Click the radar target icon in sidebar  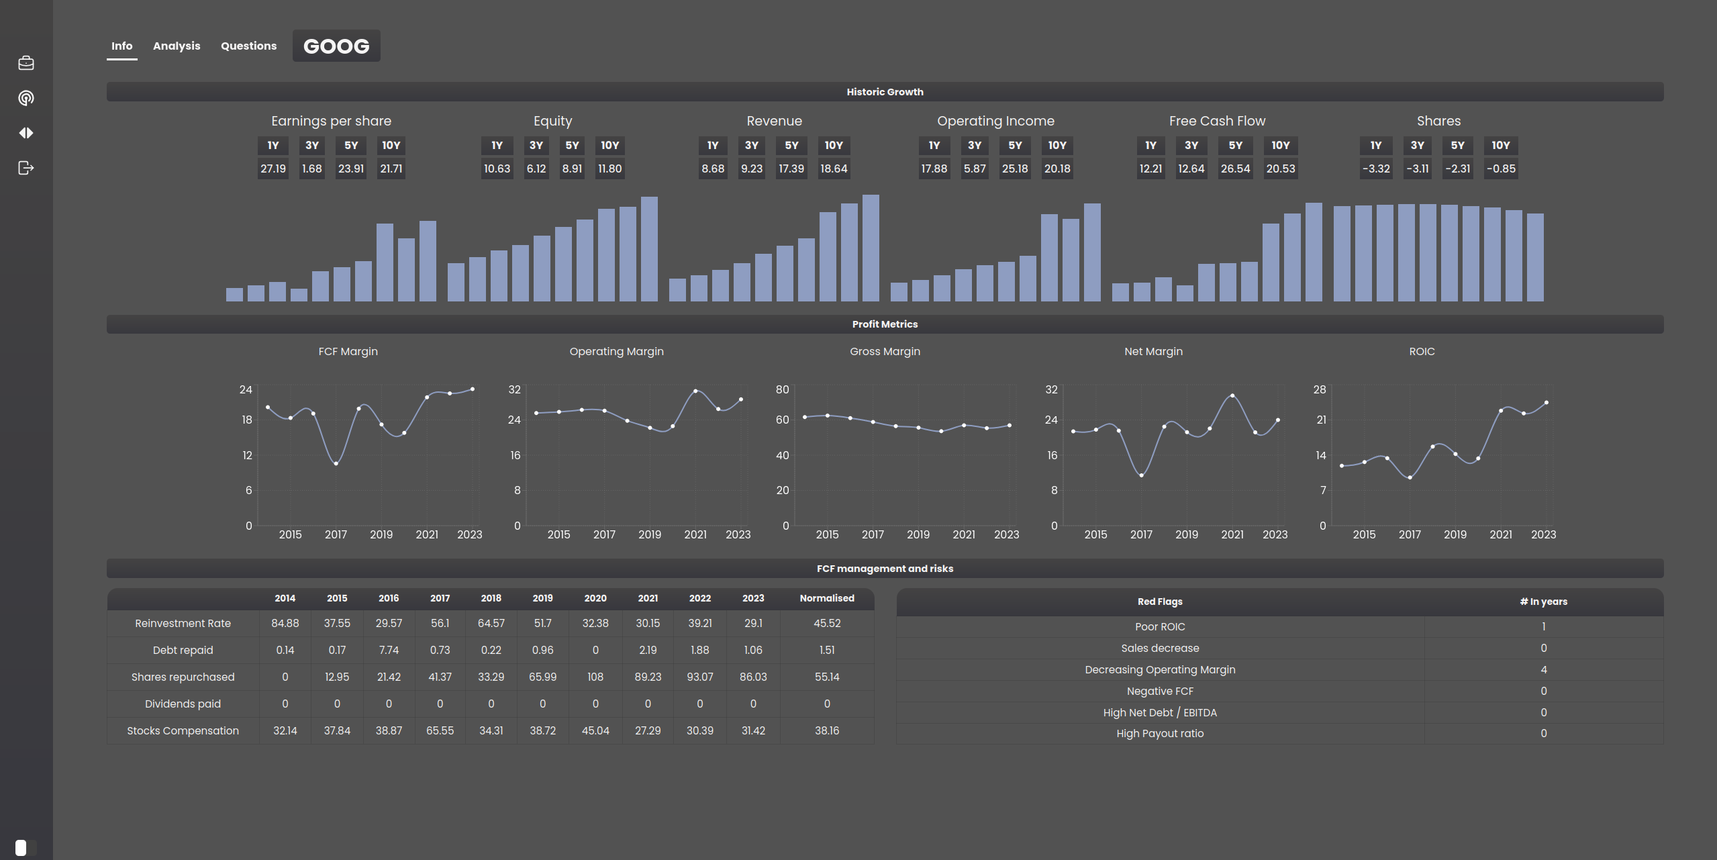26,98
